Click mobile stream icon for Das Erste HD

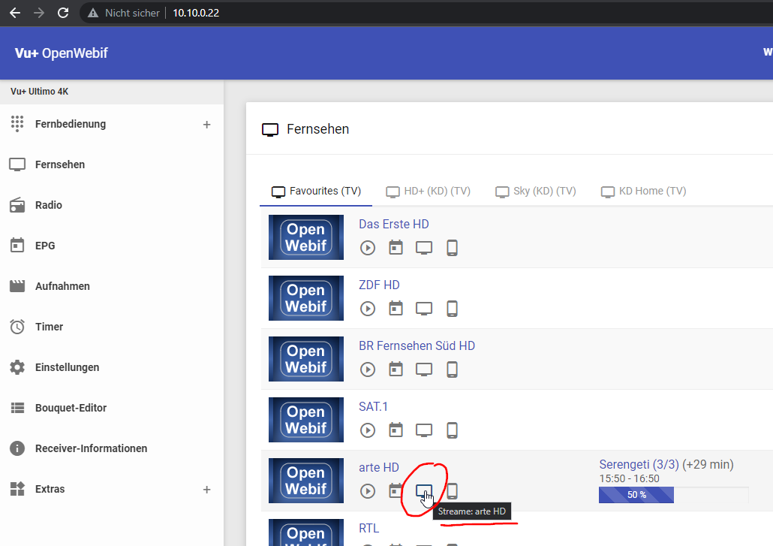[452, 248]
